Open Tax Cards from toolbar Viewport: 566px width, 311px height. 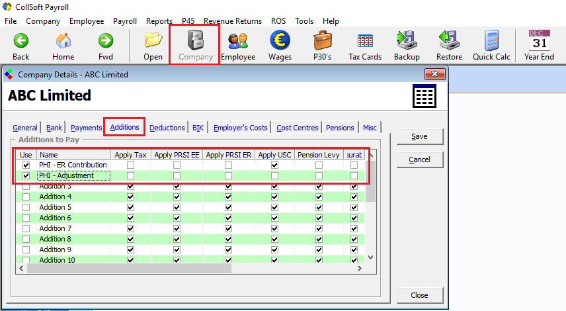365,41
